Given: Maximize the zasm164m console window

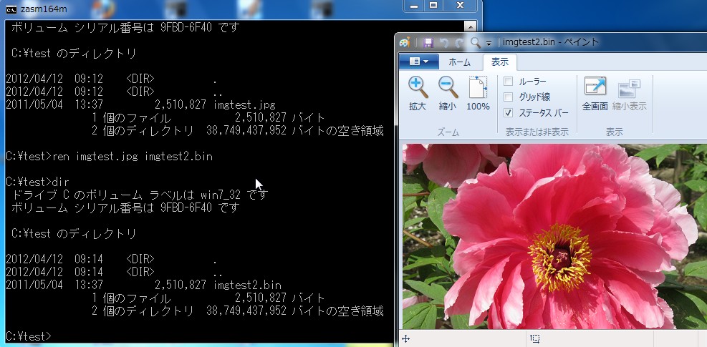Looking at the screenshot, I should click(433, 6).
